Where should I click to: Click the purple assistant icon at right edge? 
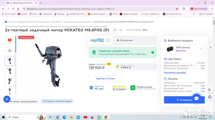210,97
